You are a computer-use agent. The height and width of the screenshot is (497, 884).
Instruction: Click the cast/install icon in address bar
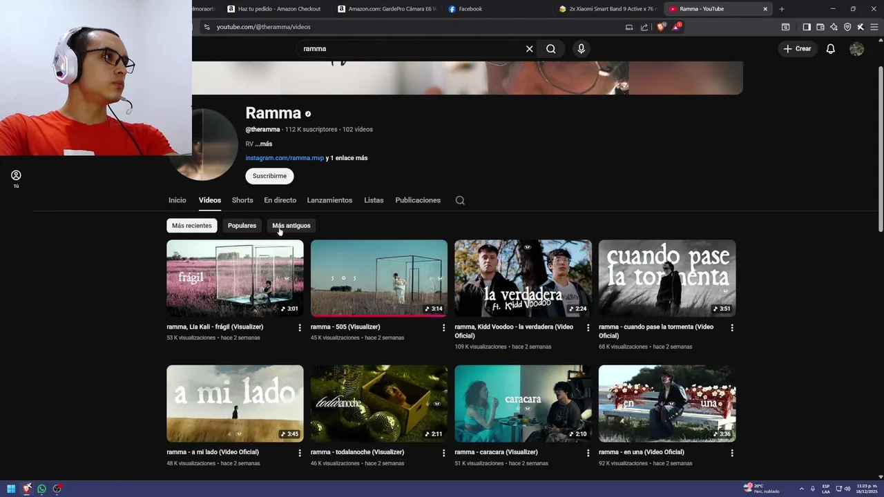(629, 27)
